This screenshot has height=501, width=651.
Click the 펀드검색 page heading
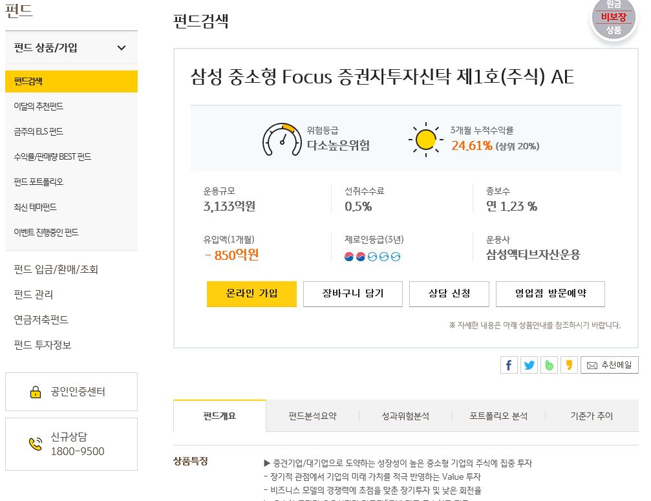[201, 21]
